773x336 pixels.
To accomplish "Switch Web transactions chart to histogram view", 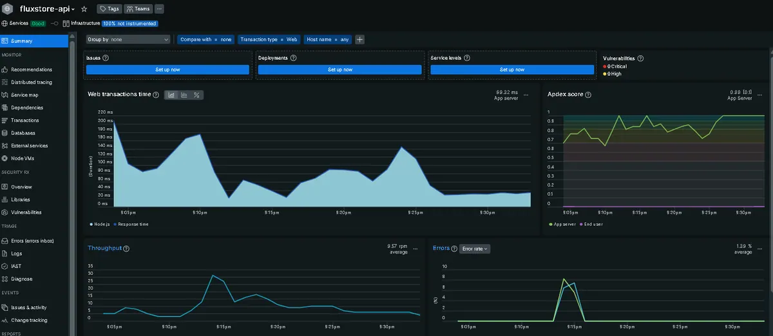I will [x=184, y=95].
